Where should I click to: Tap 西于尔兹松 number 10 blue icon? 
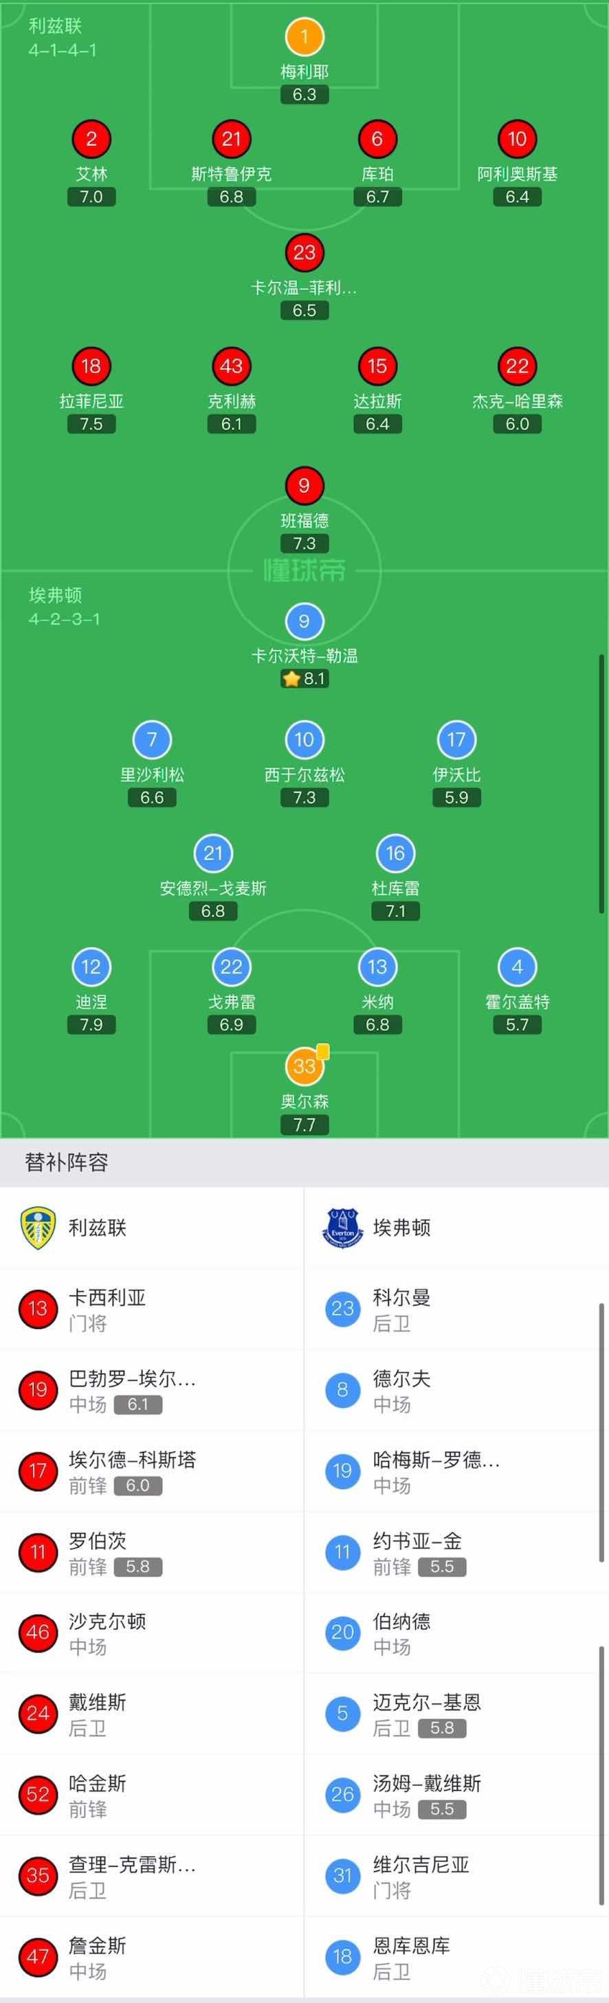(304, 739)
